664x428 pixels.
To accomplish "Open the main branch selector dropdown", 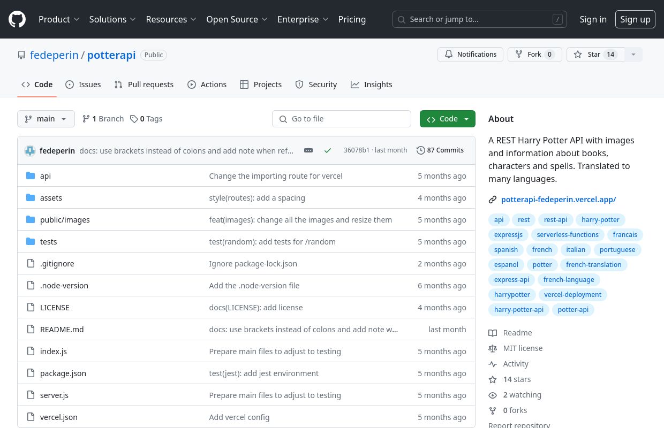I will click(x=46, y=119).
